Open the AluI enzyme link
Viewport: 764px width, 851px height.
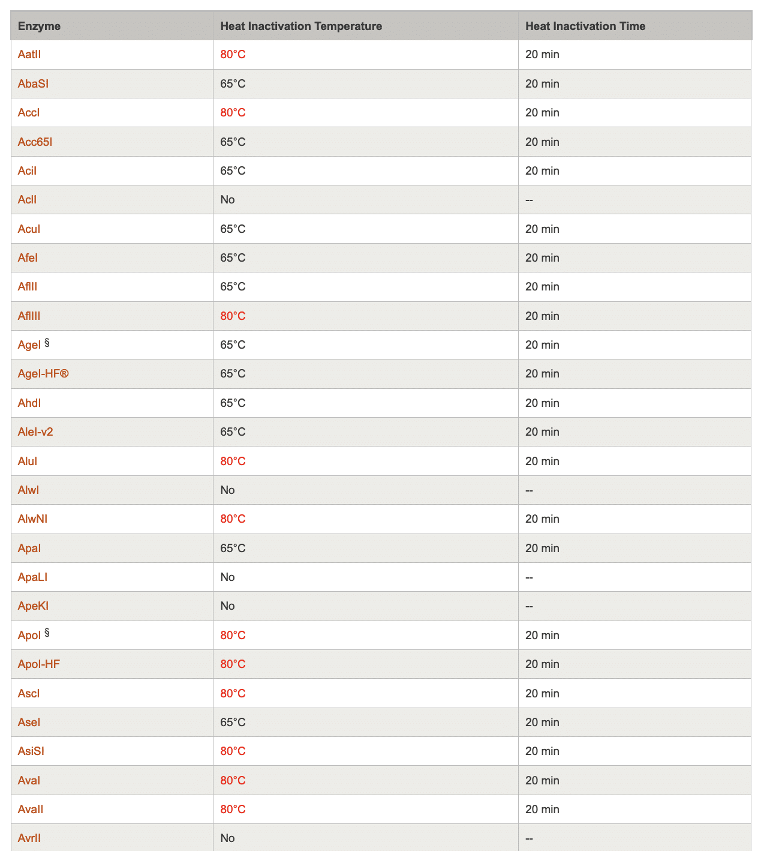28,462
